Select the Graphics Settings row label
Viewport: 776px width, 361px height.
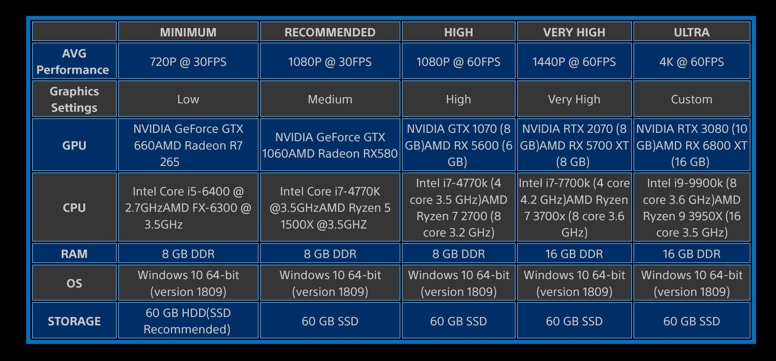74,99
